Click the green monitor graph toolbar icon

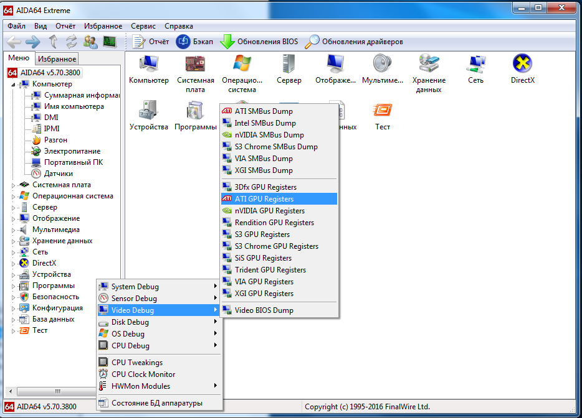110,42
